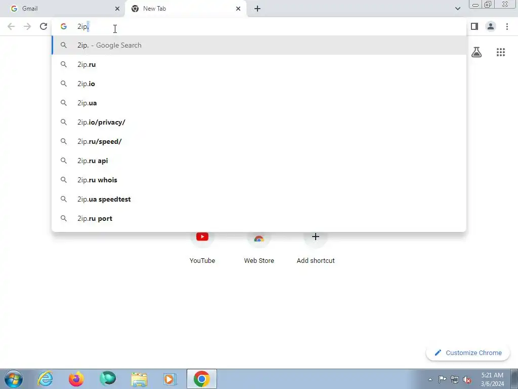Expand the tab search chevron
518x389 pixels.
457,9
